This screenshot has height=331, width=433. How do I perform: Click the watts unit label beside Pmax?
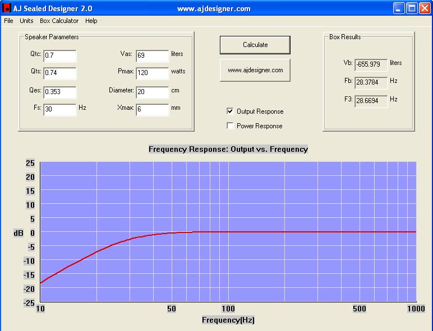[178, 71]
